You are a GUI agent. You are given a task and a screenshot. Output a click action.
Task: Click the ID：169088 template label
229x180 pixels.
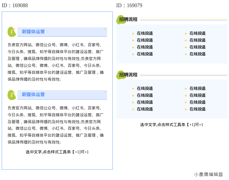pyautogui.click(x=15, y=5)
